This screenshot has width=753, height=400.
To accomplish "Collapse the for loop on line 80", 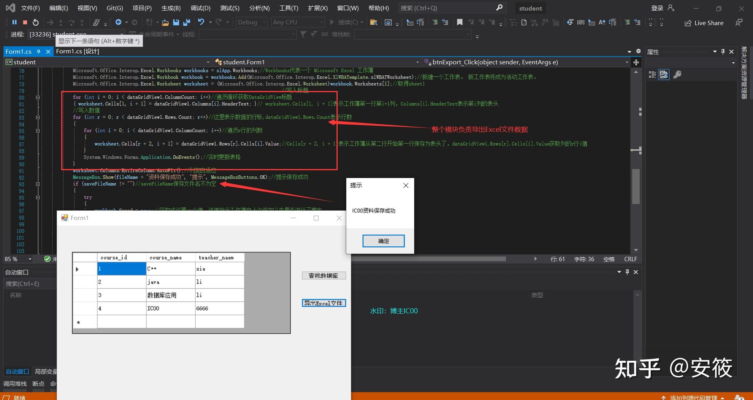I will pos(38,97).
